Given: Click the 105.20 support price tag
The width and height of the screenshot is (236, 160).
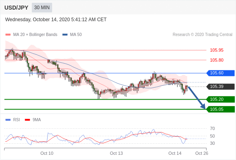Looking at the screenshot, I should [221, 99].
